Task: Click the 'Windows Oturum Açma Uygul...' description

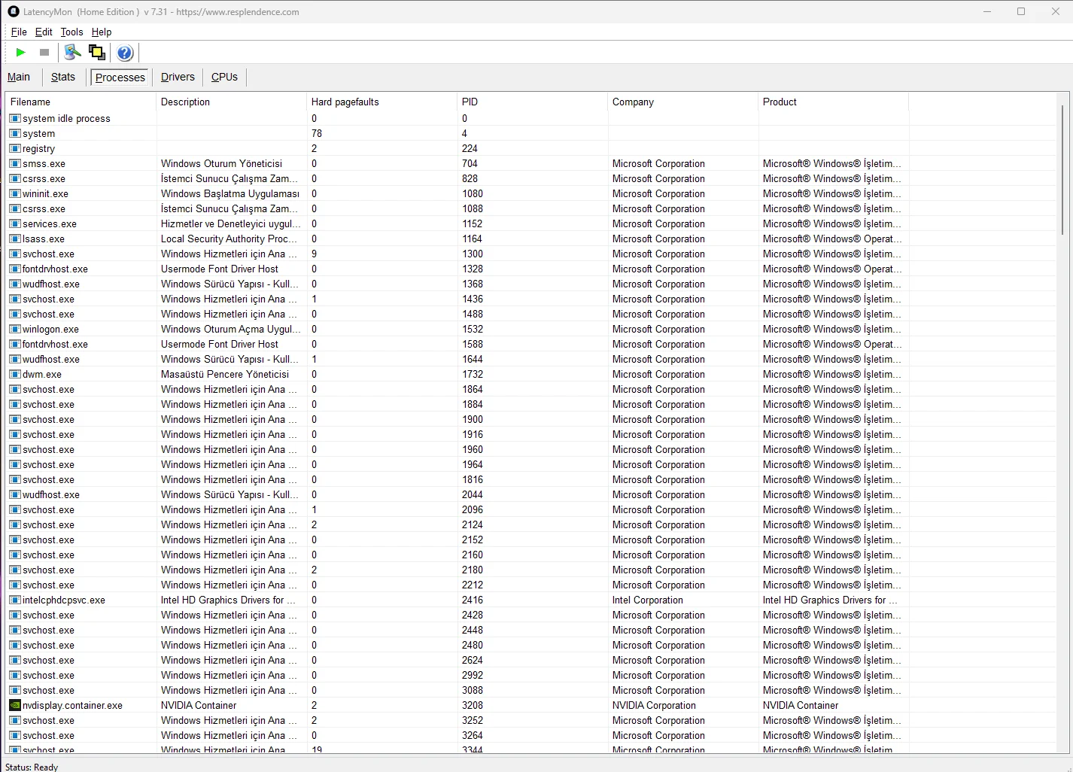Action: [x=231, y=329]
